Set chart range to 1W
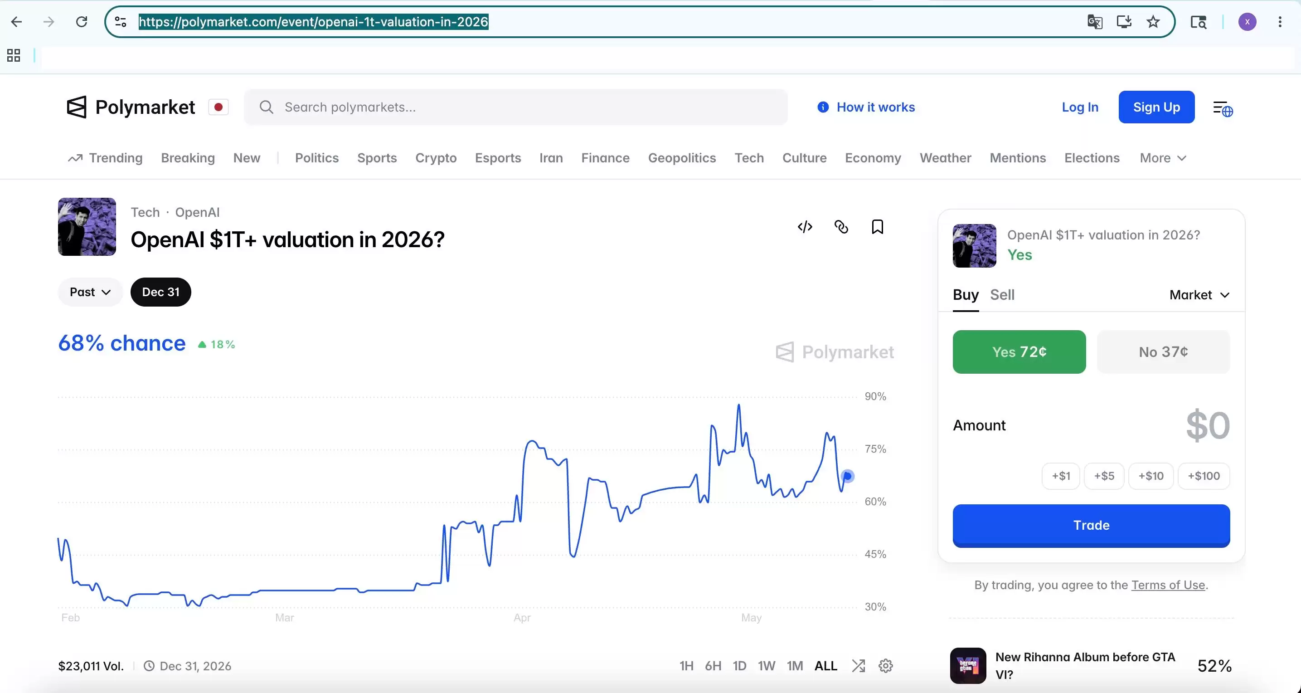 pos(766,666)
